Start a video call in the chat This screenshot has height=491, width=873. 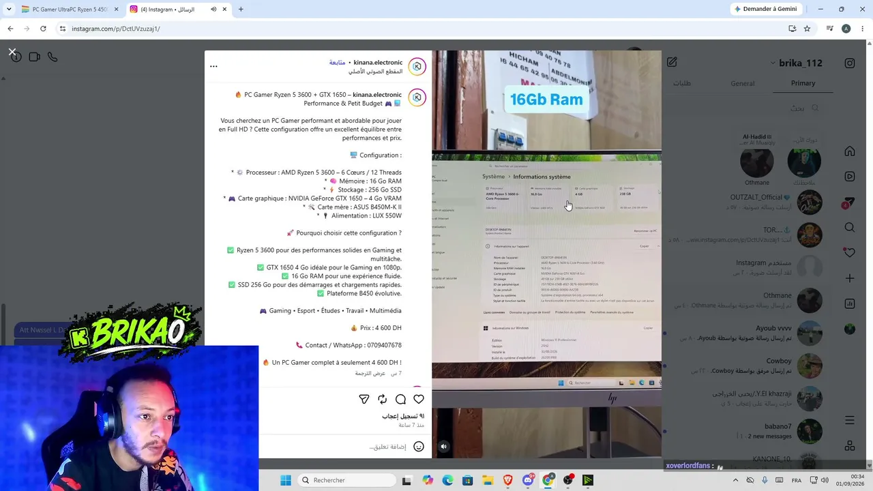point(35,57)
